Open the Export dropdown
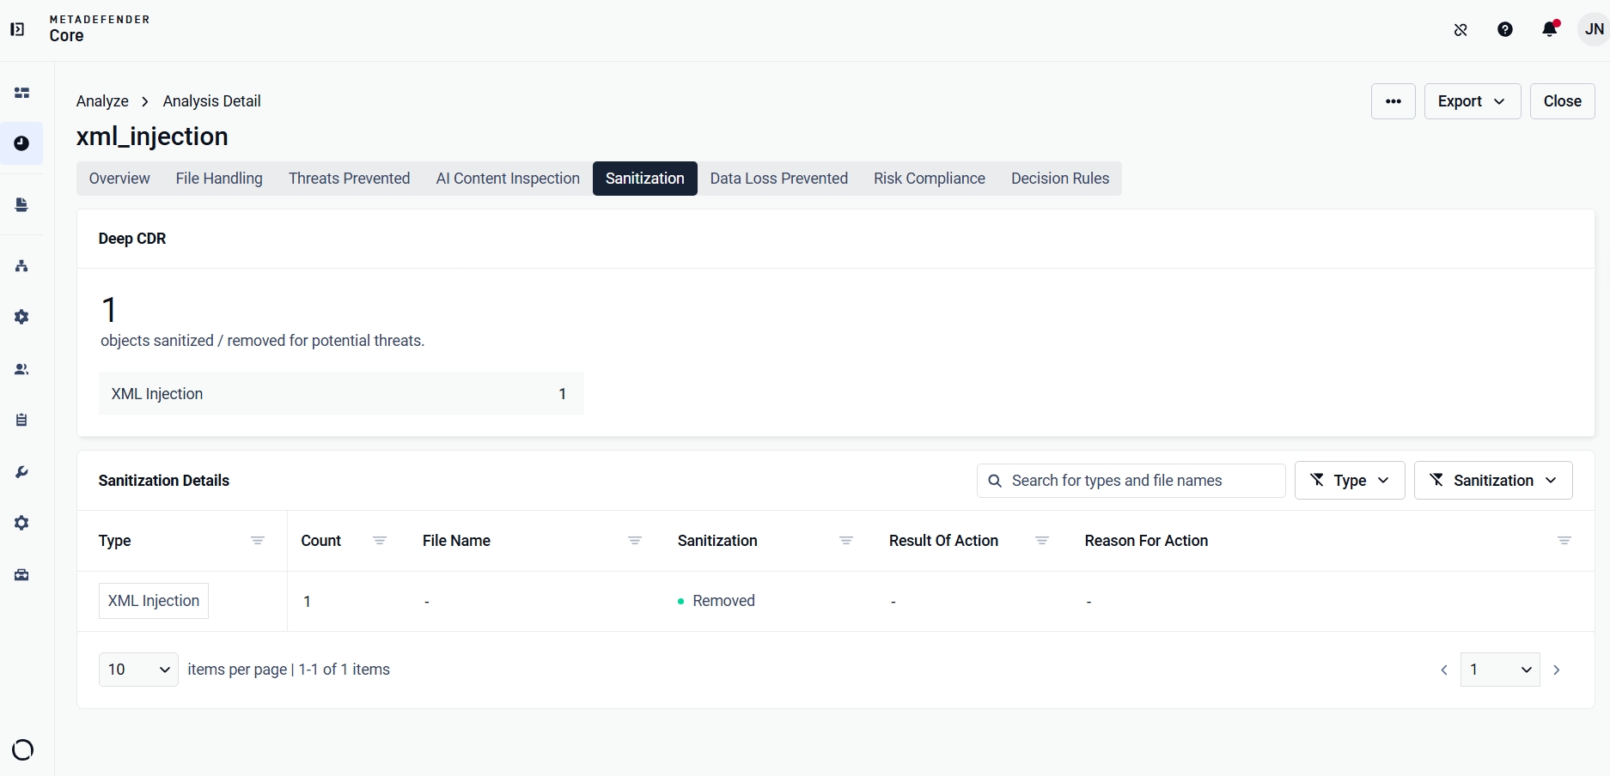Viewport: 1610px width, 776px height. pos(1473,101)
